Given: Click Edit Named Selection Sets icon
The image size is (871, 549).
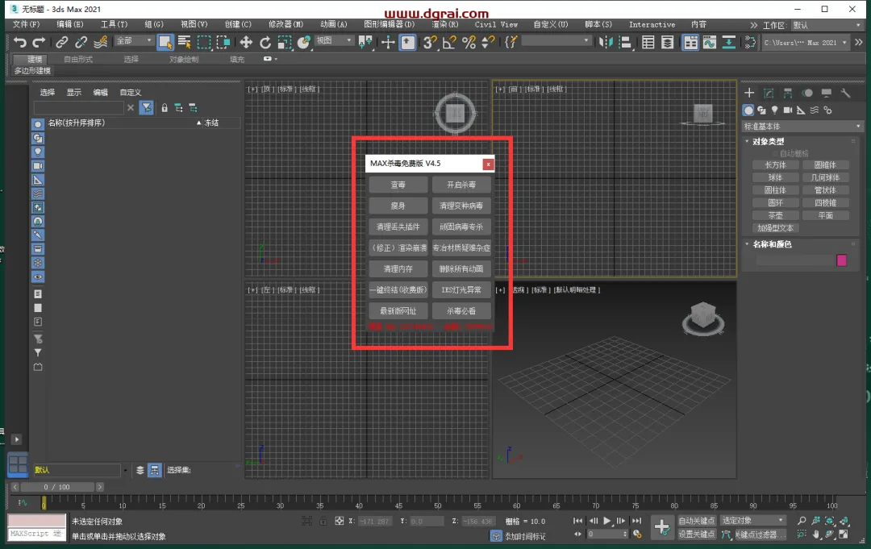Looking at the screenshot, I should [511, 42].
